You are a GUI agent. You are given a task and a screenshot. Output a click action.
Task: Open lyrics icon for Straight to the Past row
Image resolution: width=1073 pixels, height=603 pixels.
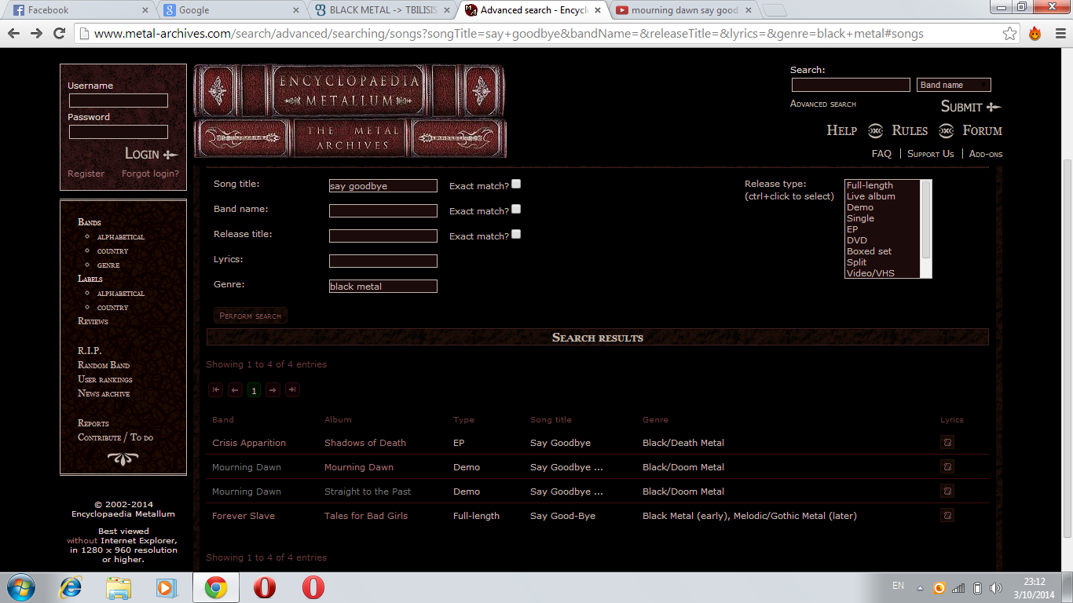[x=947, y=492]
